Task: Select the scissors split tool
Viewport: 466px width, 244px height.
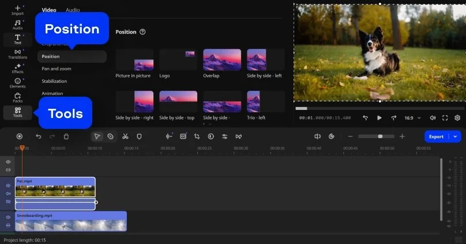Action: tap(125, 136)
